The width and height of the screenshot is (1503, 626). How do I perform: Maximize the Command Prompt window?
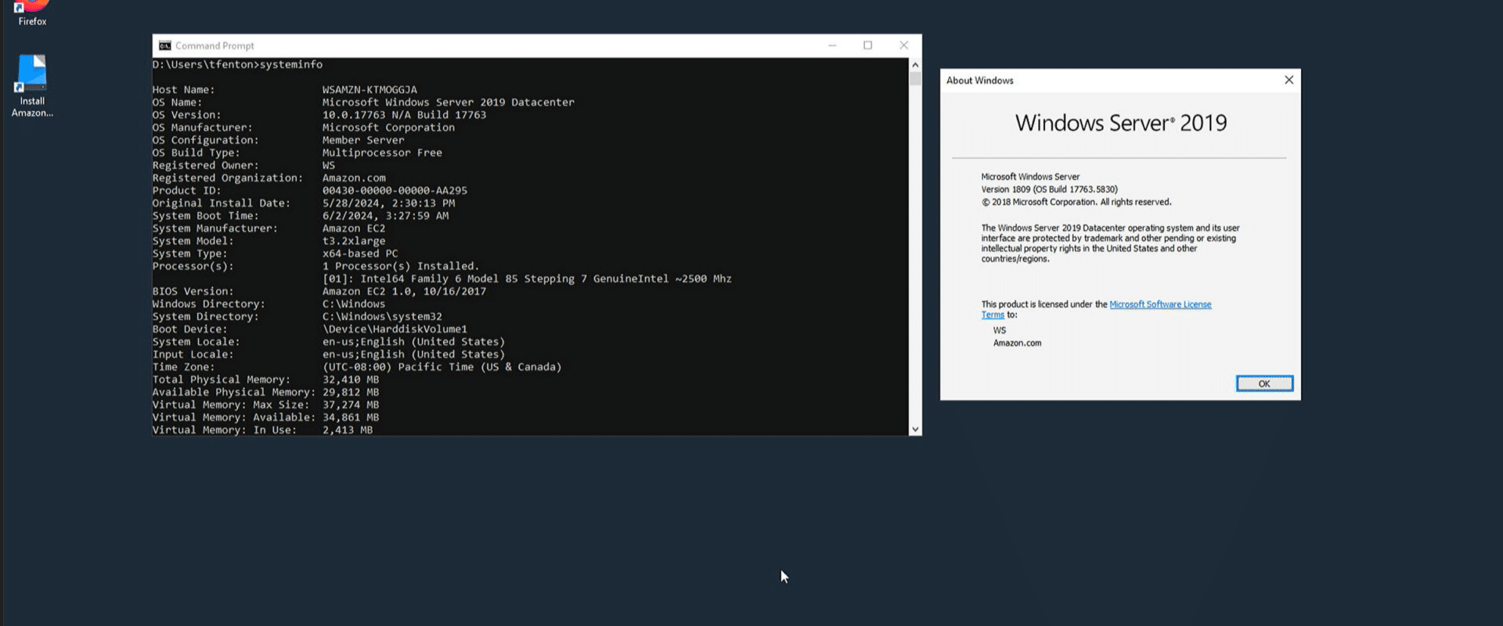[867, 45]
